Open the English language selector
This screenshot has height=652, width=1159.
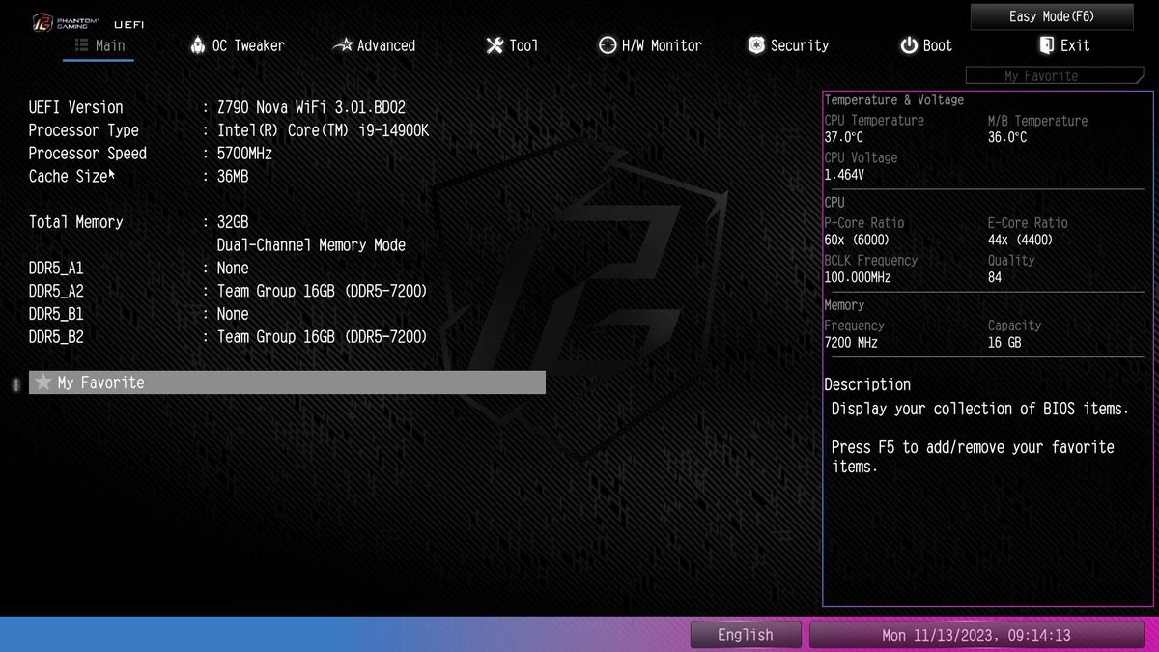(746, 636)
